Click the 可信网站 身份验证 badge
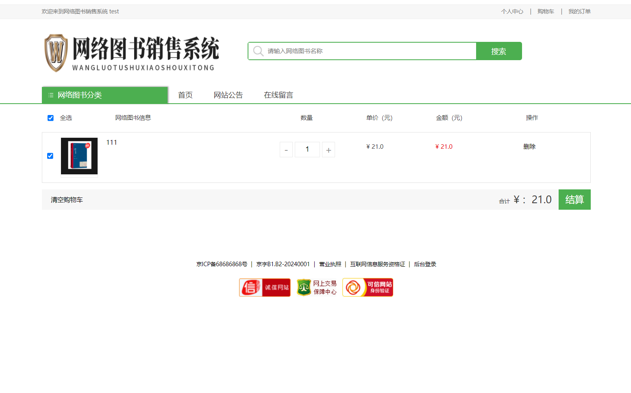This screenshot has height=393, width=631. [368, 287]
